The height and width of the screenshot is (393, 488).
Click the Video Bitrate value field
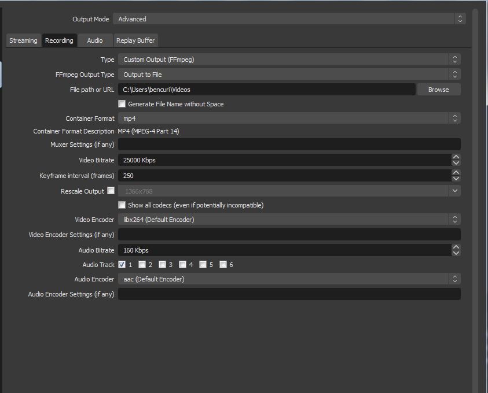point(284,160)
